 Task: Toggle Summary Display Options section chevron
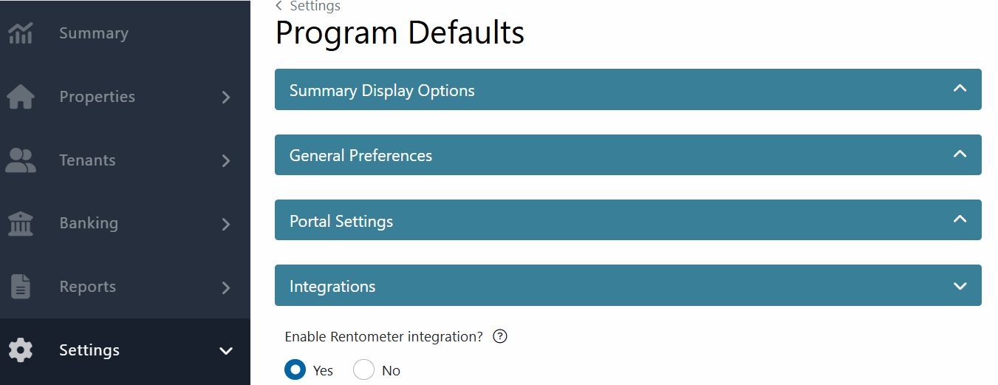960,89
